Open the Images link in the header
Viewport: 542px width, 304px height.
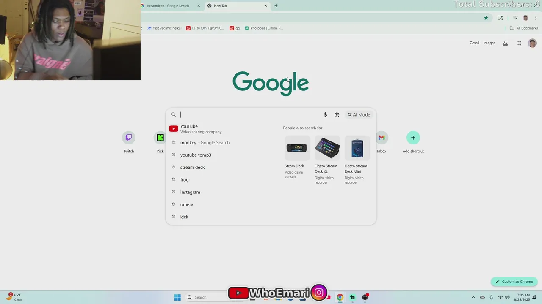tap(489, 43)
